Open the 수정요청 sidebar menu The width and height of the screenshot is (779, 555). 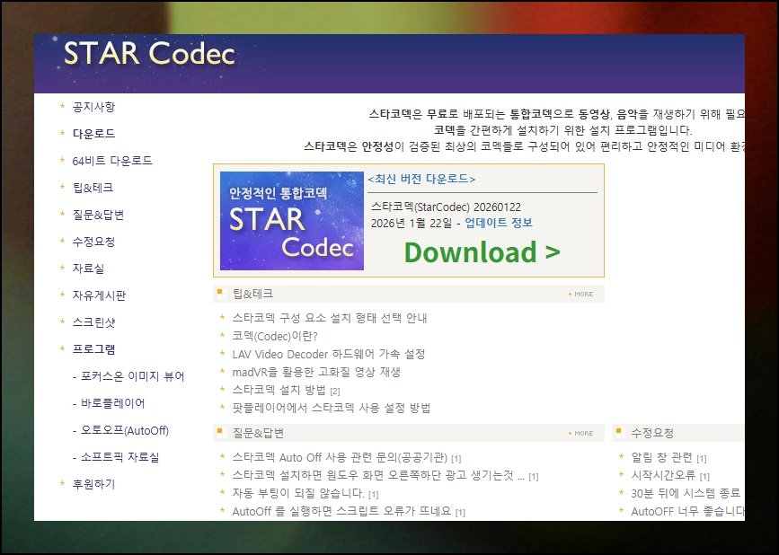pyautogui.click(x=93, y=242)
